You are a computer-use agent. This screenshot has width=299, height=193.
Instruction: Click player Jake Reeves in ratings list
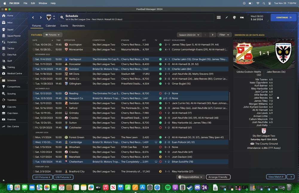point(261,98)
